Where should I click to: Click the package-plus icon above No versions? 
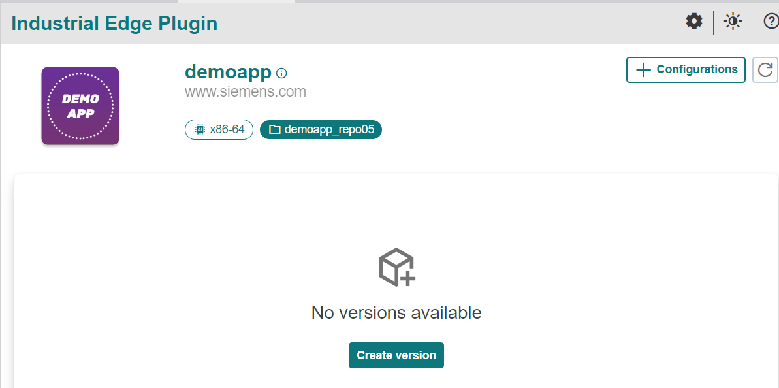(396, 267)
